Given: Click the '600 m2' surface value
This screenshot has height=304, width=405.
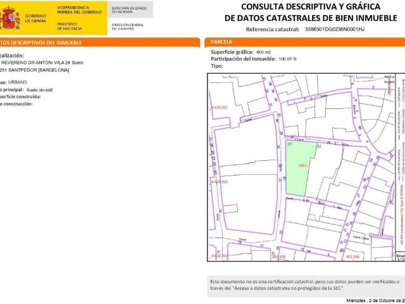Looking at the screenshot, I should tap(263, 52).
